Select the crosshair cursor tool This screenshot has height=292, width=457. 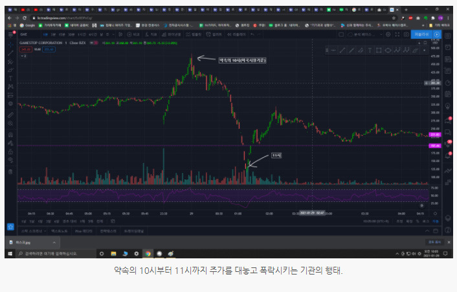[x=10, y=45]
